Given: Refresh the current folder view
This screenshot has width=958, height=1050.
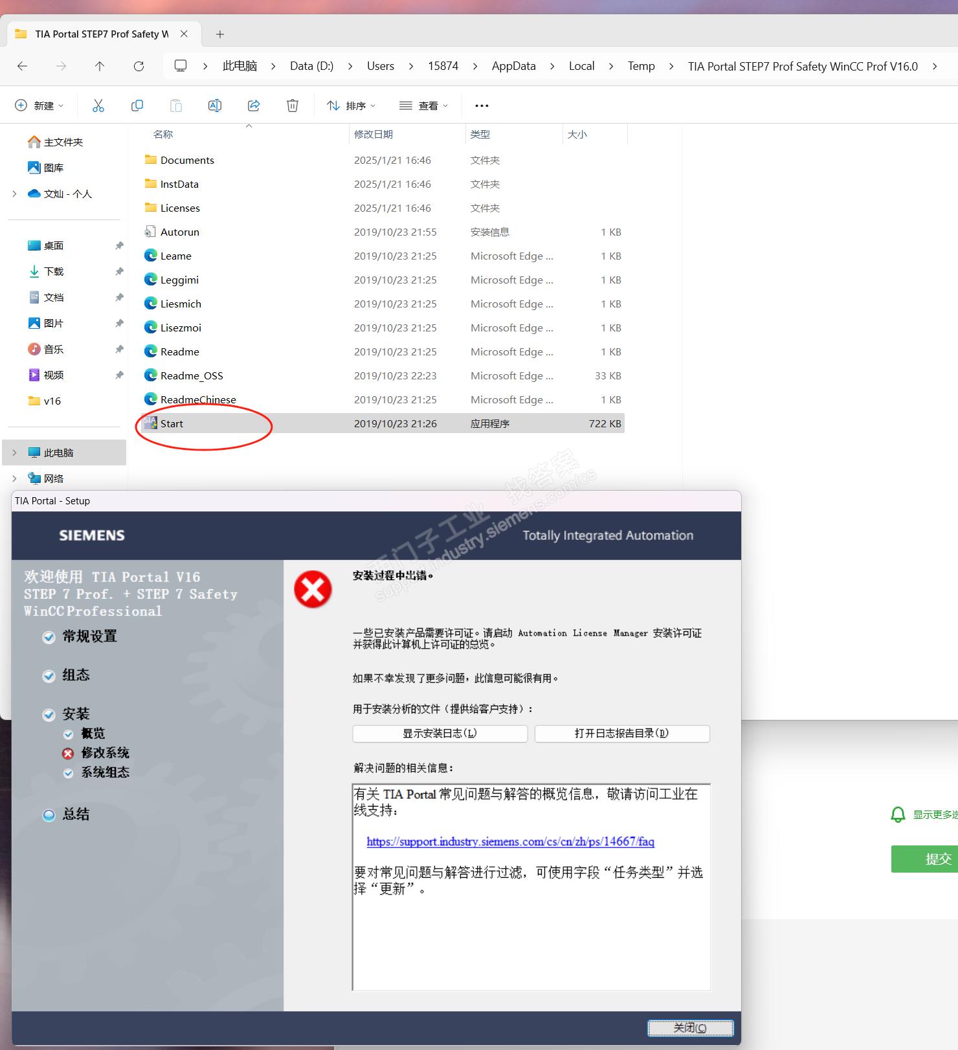Looking at the screenshot, I should tap(139, 66).
